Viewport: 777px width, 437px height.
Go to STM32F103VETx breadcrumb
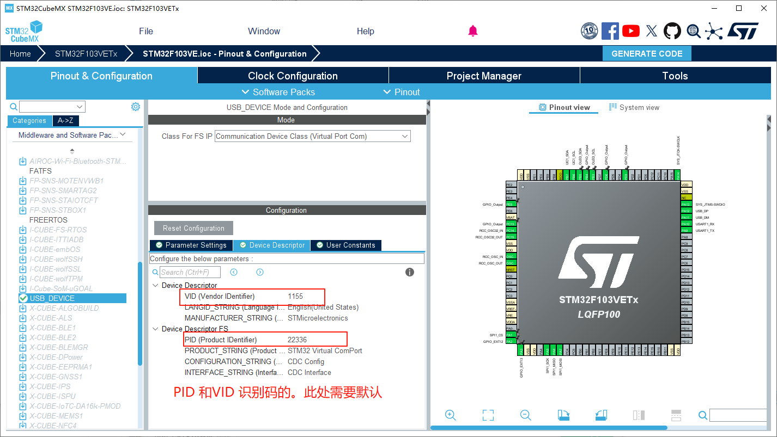pos(86,53)
